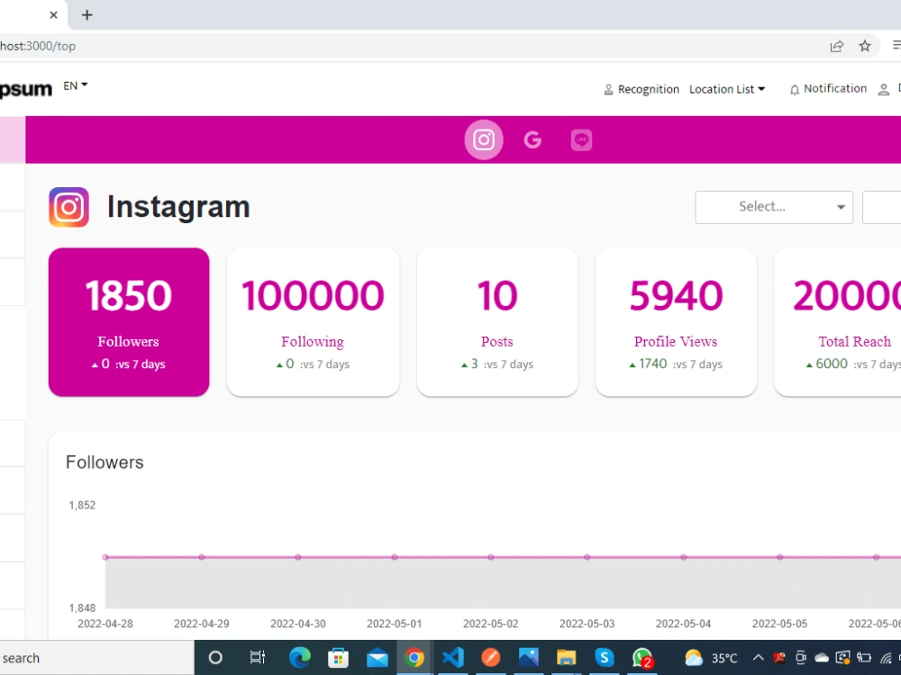Switch to Chrome in taskbar
This screenshot has height=675, width=901.
click(x=414, y=658)
